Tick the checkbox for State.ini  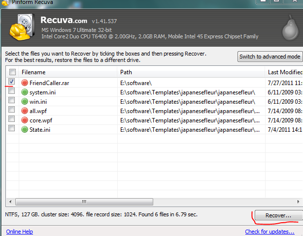(12, 128)
